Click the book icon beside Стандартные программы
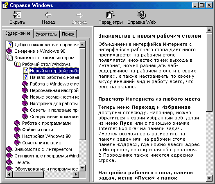 (9, 156)
